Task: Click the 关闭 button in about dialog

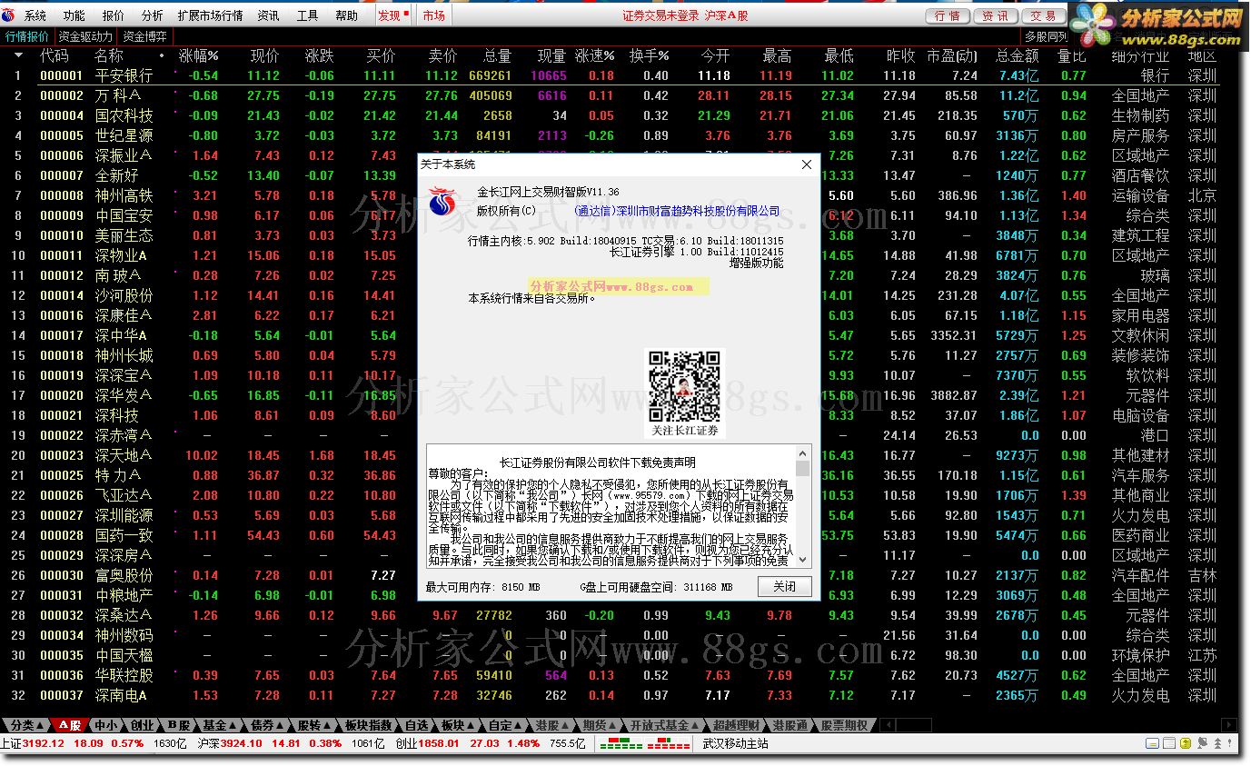Action: 784,586
